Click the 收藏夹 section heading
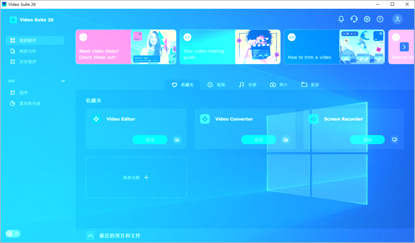Viewport: 415px width, 243px height. pyautogui.click(x=94, y=100)
